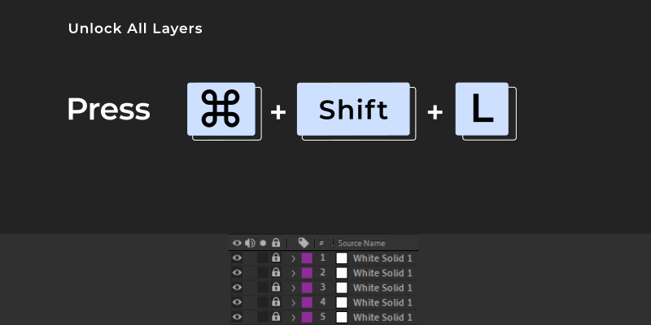Screen dimensions: 651x325
Task: Expand layer 1 properties chevron
Action: coord(293,258)
